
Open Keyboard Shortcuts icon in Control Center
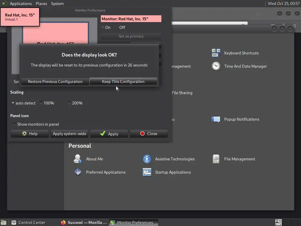tap(216, 53)
